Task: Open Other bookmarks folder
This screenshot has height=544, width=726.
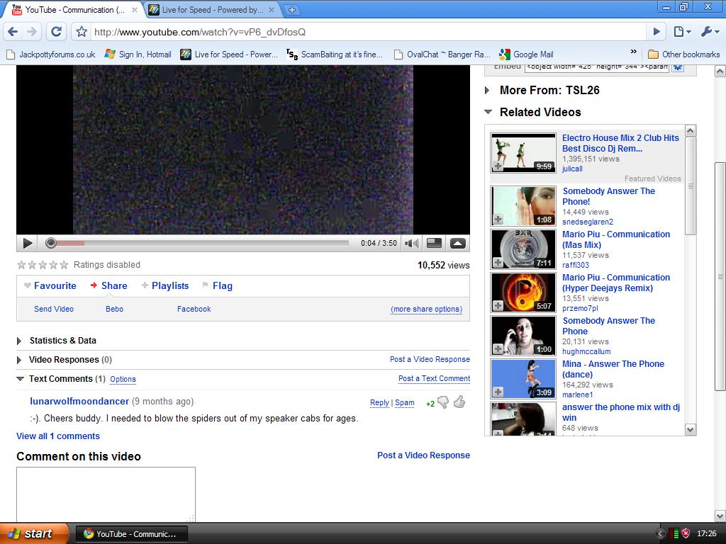Action: click(684, 55)
